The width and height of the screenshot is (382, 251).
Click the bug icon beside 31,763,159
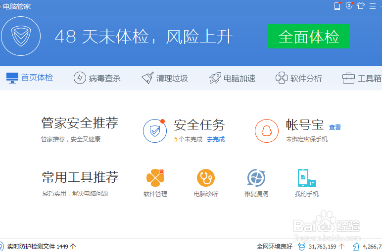click(302, 247)
